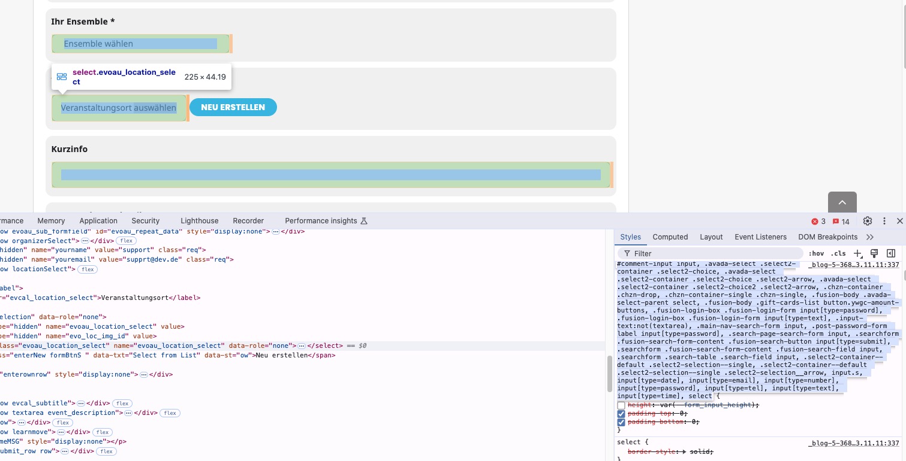Show more tabs via the >> chevron
The image size is (906, 461).
(870, 237)
